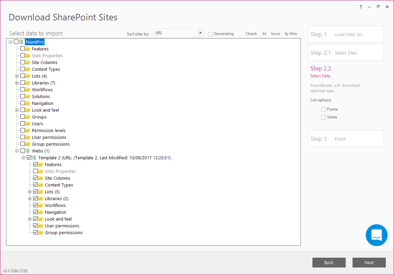The image size is (394, 275).
Task: Select the User permissions row under FluentPro
Action: point(49,137)
